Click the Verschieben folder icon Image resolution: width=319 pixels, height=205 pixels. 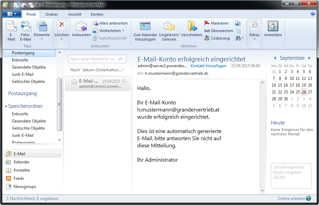[x=192, y=27]
